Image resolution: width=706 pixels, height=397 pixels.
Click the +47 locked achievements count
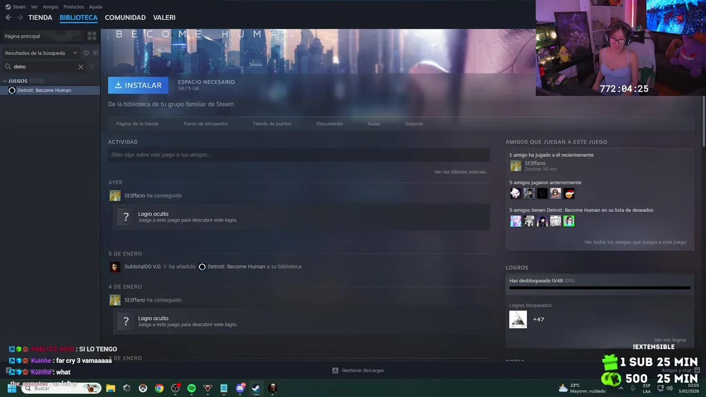[538, 319]
